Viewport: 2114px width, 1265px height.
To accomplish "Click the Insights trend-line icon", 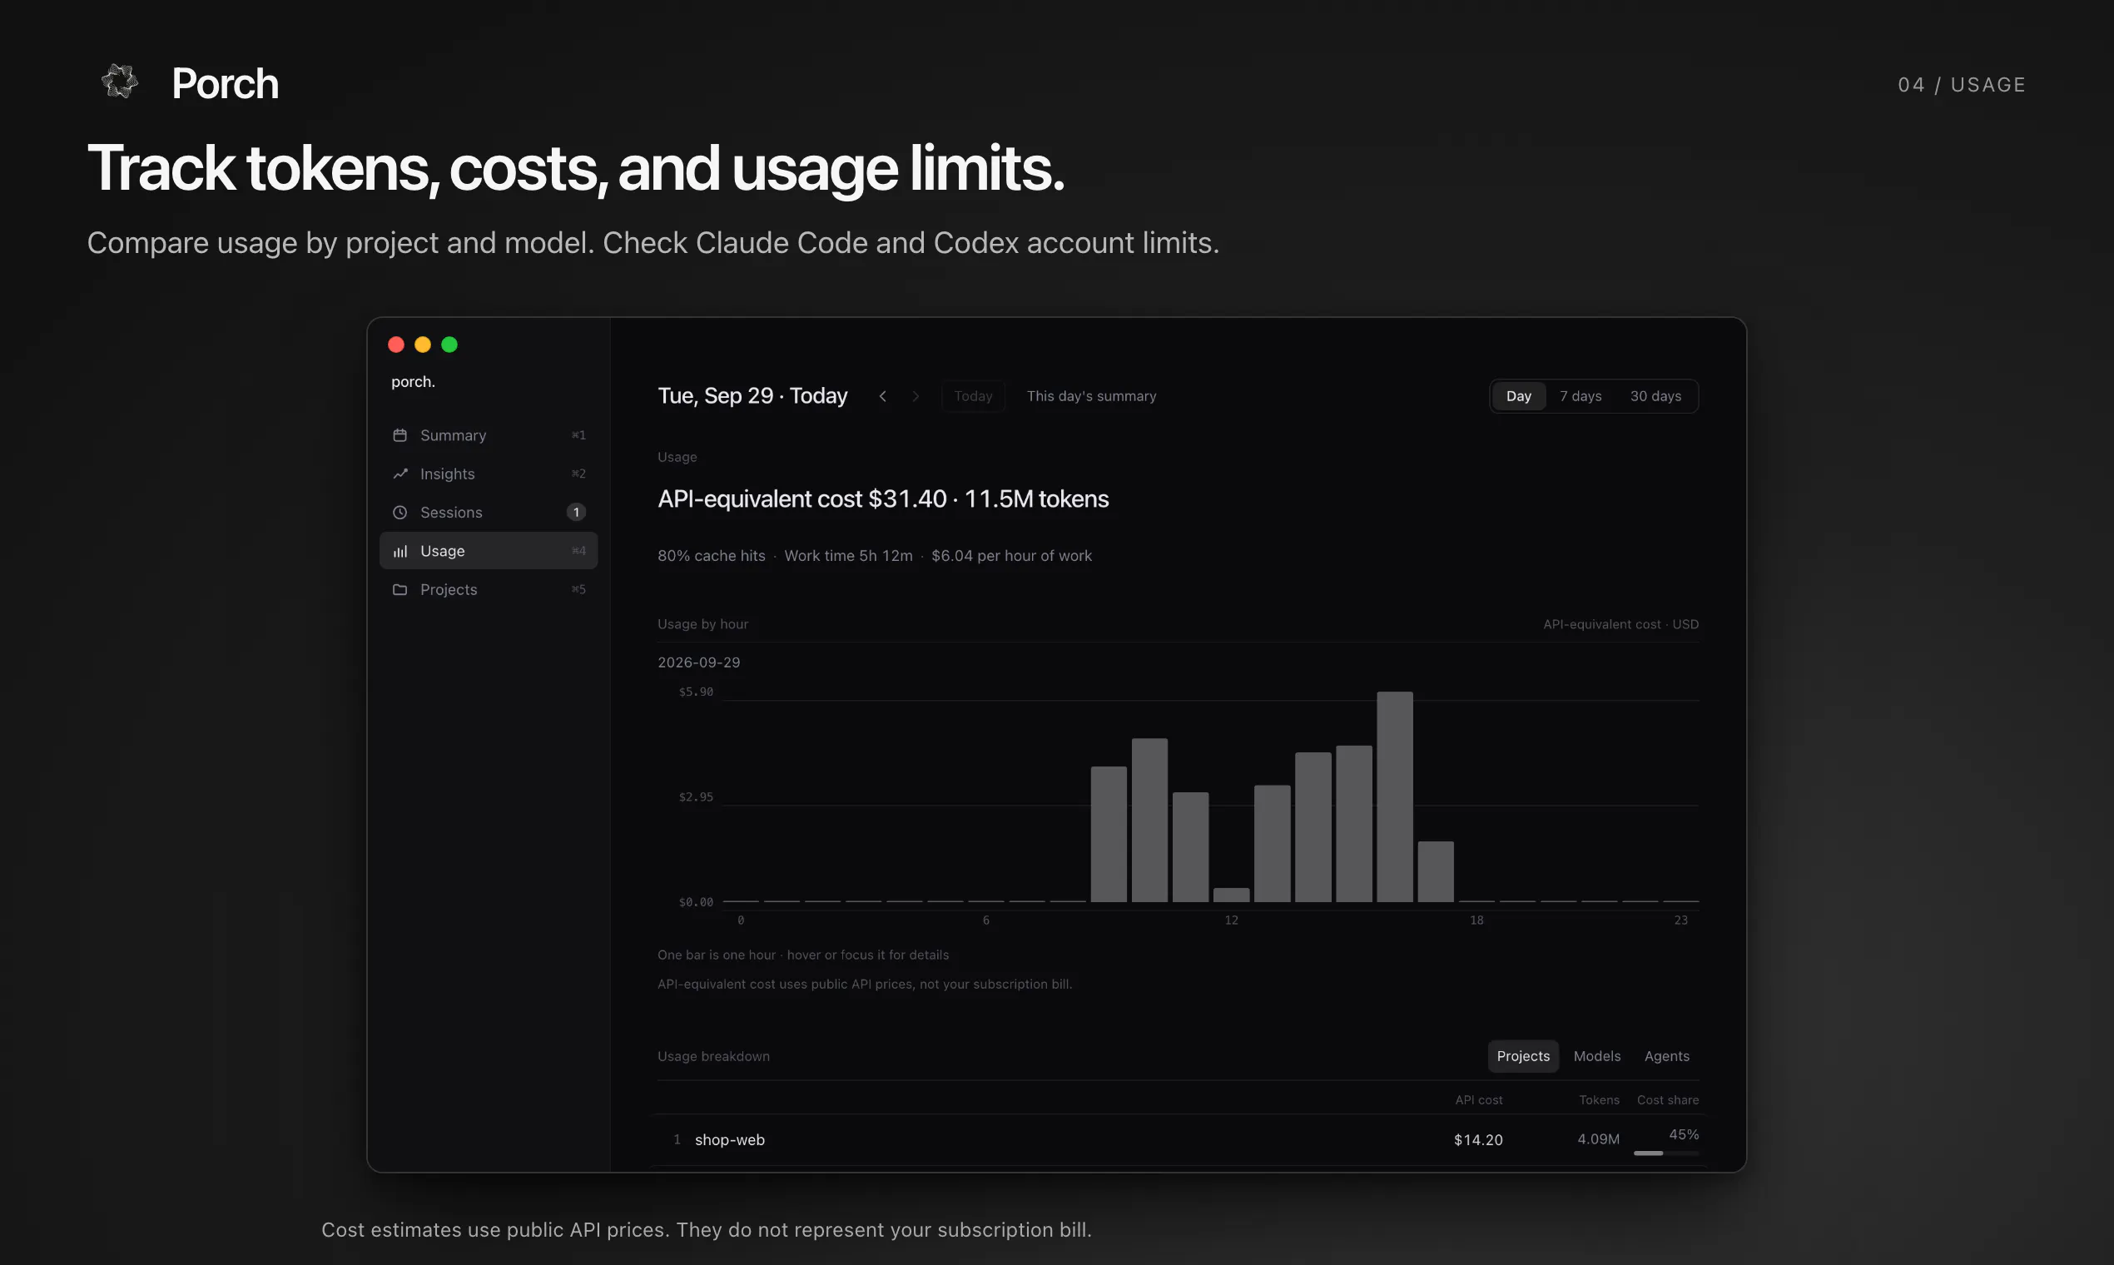I will coord(399,473).
